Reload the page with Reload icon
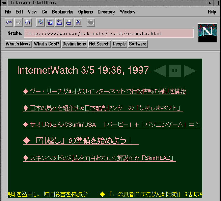 [40, 22]
